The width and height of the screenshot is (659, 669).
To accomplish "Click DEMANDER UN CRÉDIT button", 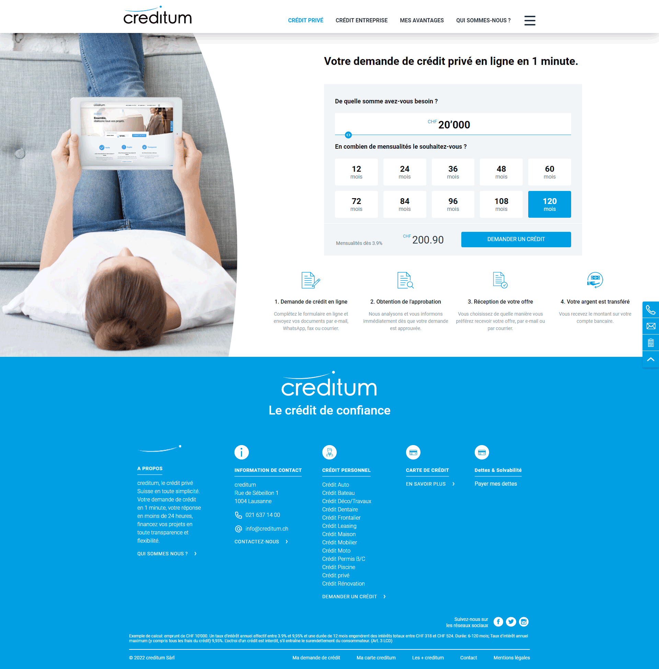I will pos(516,239).
